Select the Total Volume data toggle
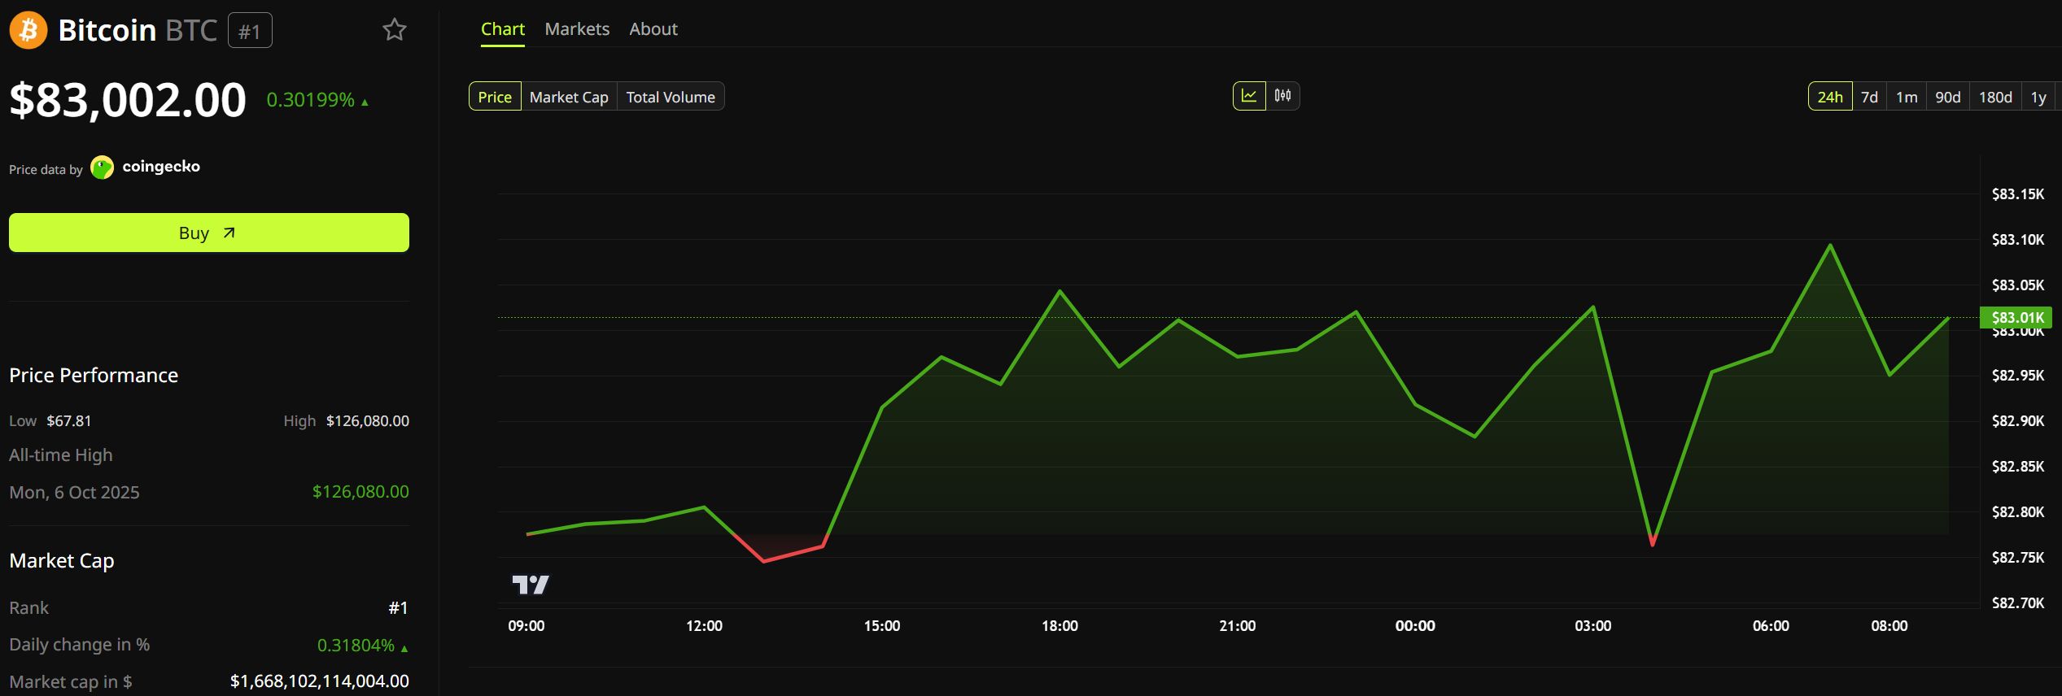Screen dimensions: 2062x696 coord(671,97)
